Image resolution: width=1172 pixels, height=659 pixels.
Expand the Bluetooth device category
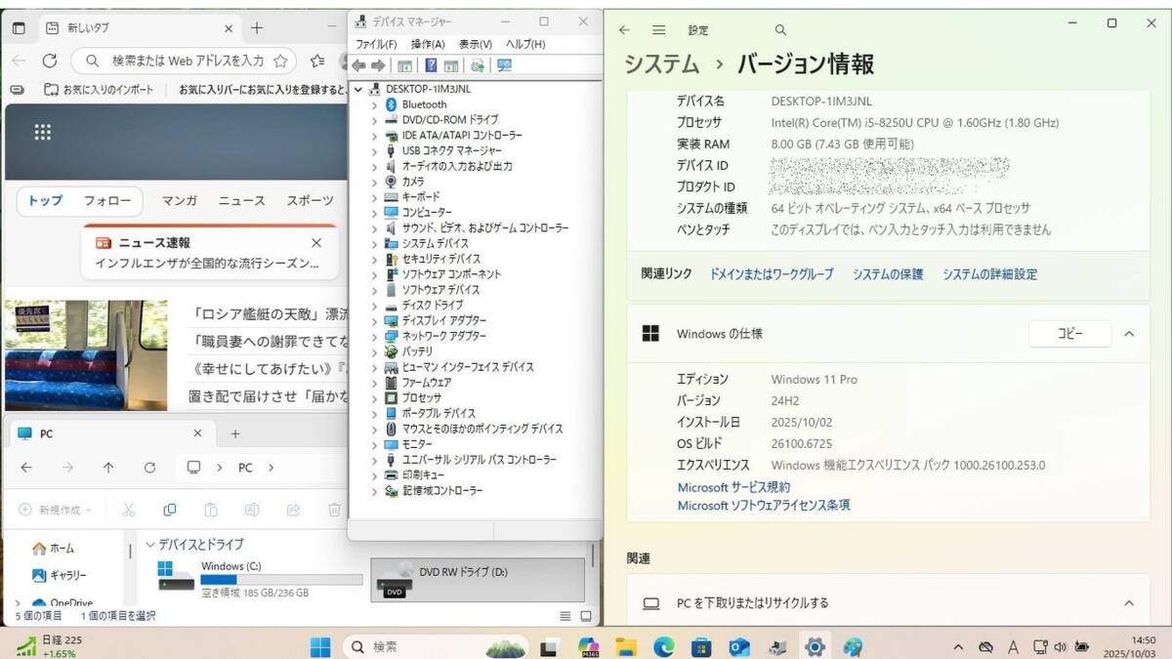[374, 104]
